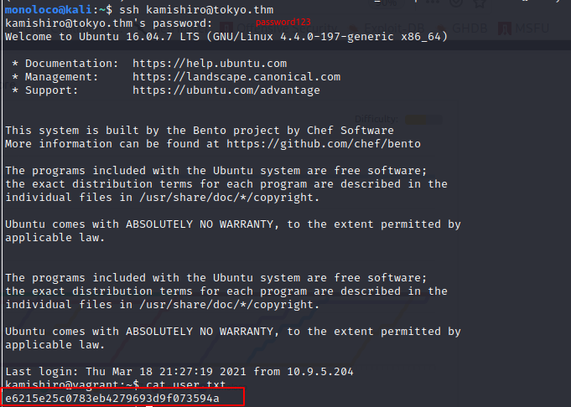
Task: Click the GHDB bookmark icon
Action: tap(441, 28)
